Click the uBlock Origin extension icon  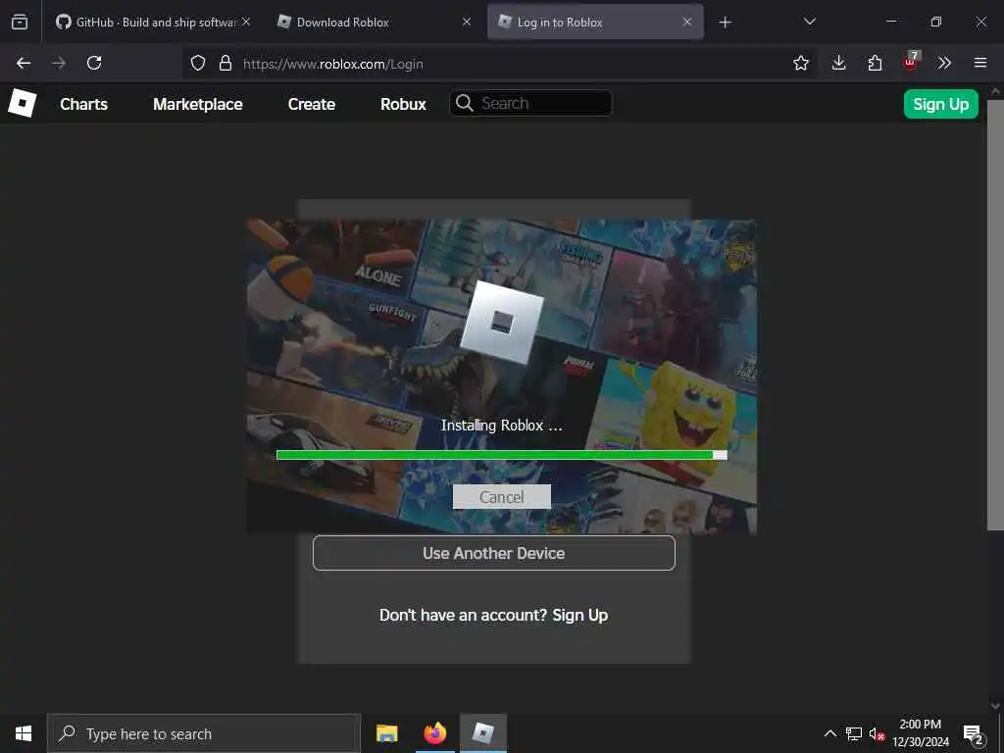(911, 62)
